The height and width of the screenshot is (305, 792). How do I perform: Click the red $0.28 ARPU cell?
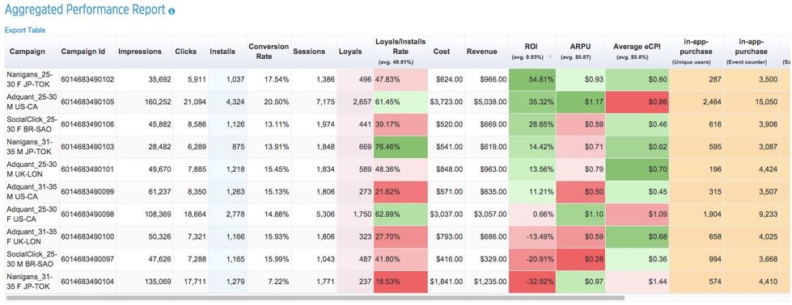580,260
